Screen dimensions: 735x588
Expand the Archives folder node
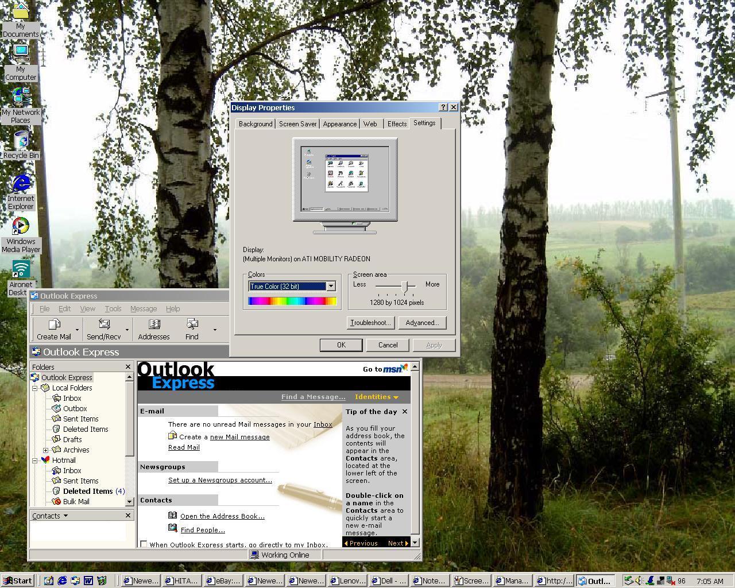[45, 450]
